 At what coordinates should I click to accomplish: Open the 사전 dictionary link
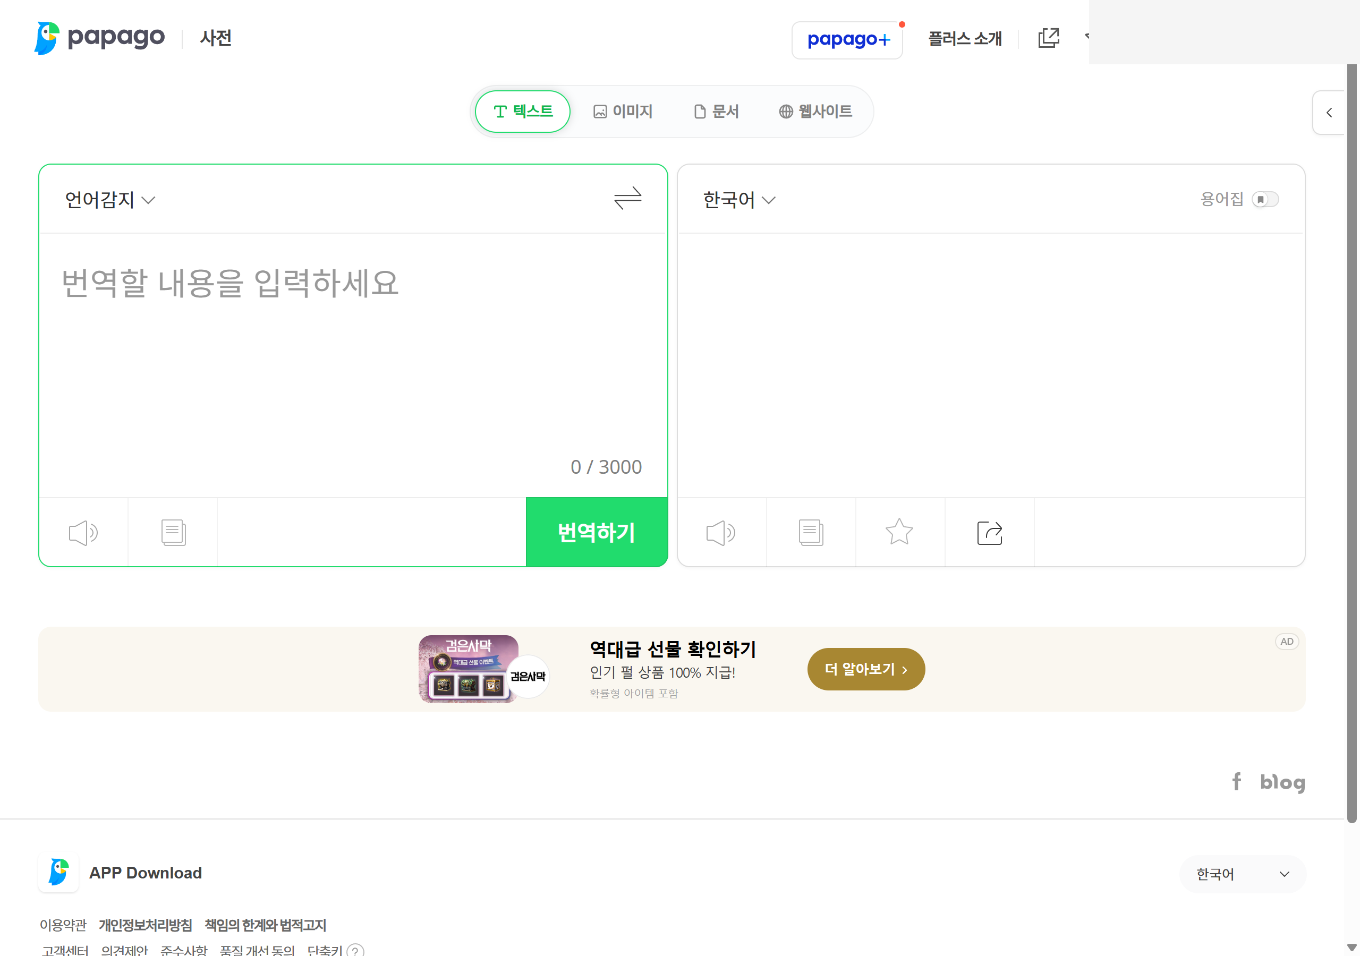click(x=215, y=37)
